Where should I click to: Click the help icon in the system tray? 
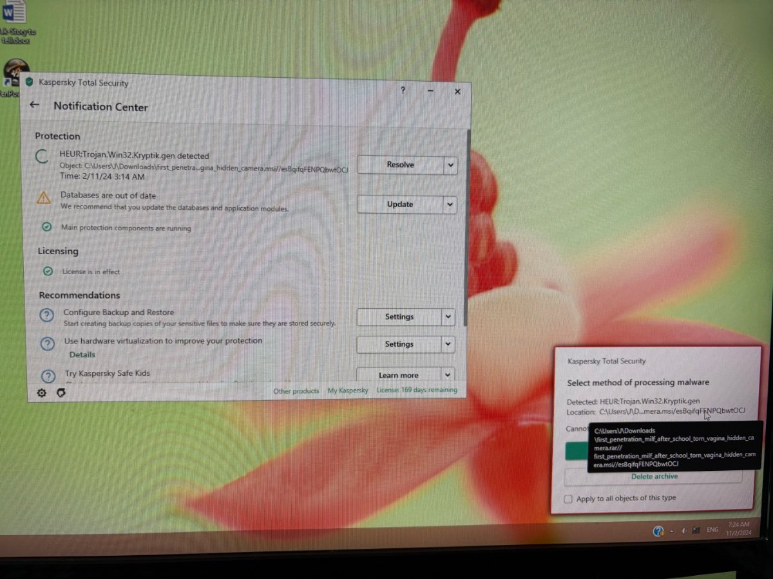[x=658, y=531]
